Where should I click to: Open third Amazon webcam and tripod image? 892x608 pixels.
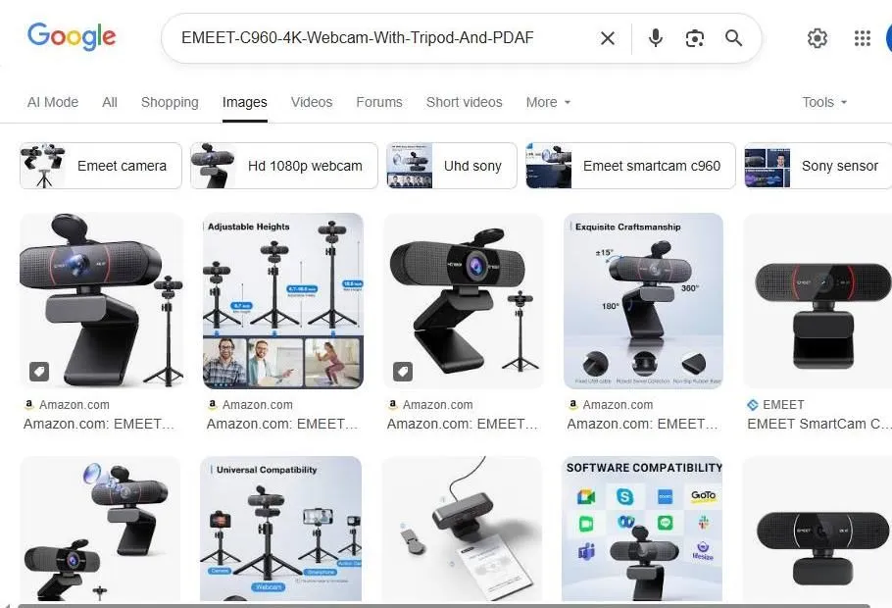tap(463, 301)
